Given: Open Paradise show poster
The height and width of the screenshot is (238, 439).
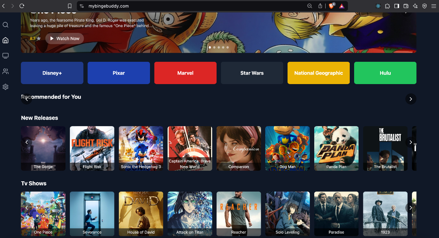Looking at the screenshot, I should tap(337, 214).
